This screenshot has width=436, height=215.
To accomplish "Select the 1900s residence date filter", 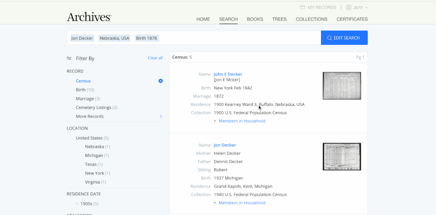I will [x=89, y=204].
